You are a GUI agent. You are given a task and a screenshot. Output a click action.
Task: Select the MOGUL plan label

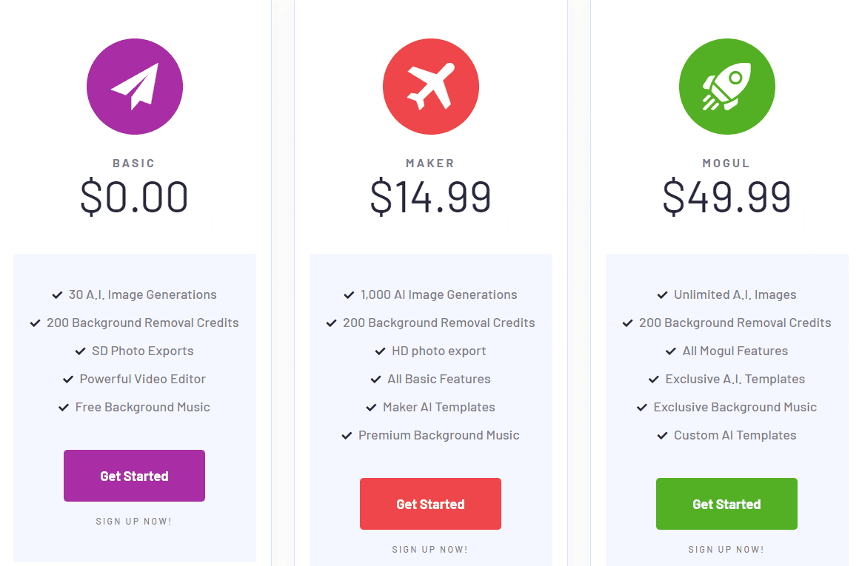(x=726, y=163)
